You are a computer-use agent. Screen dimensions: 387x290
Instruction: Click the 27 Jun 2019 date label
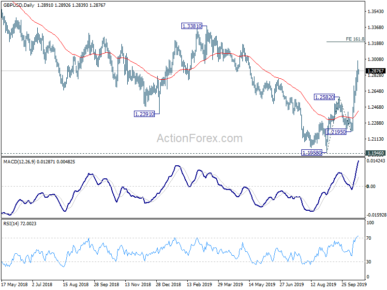(292, 284)
